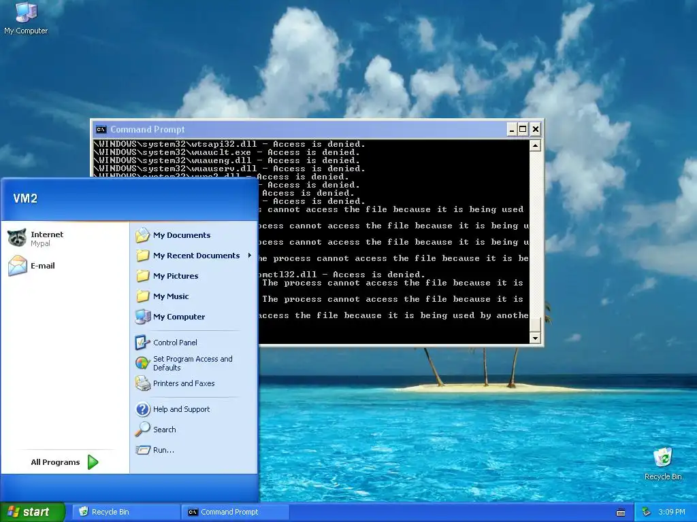Switch to Recycle Bin taskbar button

pos(126,512)
